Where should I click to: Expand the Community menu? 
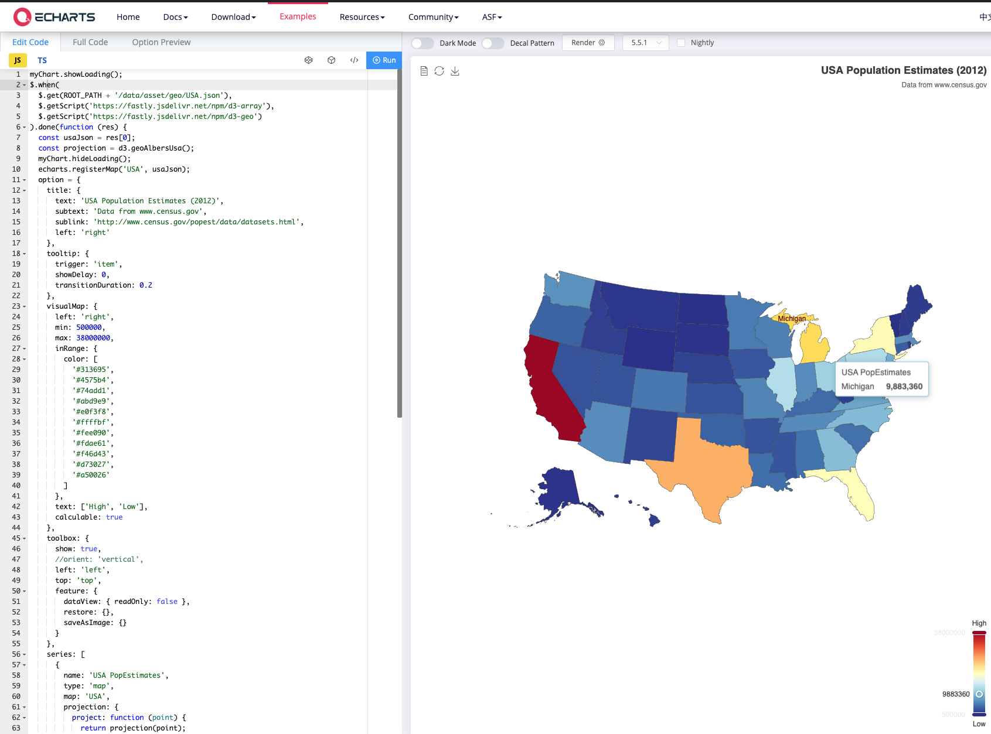pos(434,17)
